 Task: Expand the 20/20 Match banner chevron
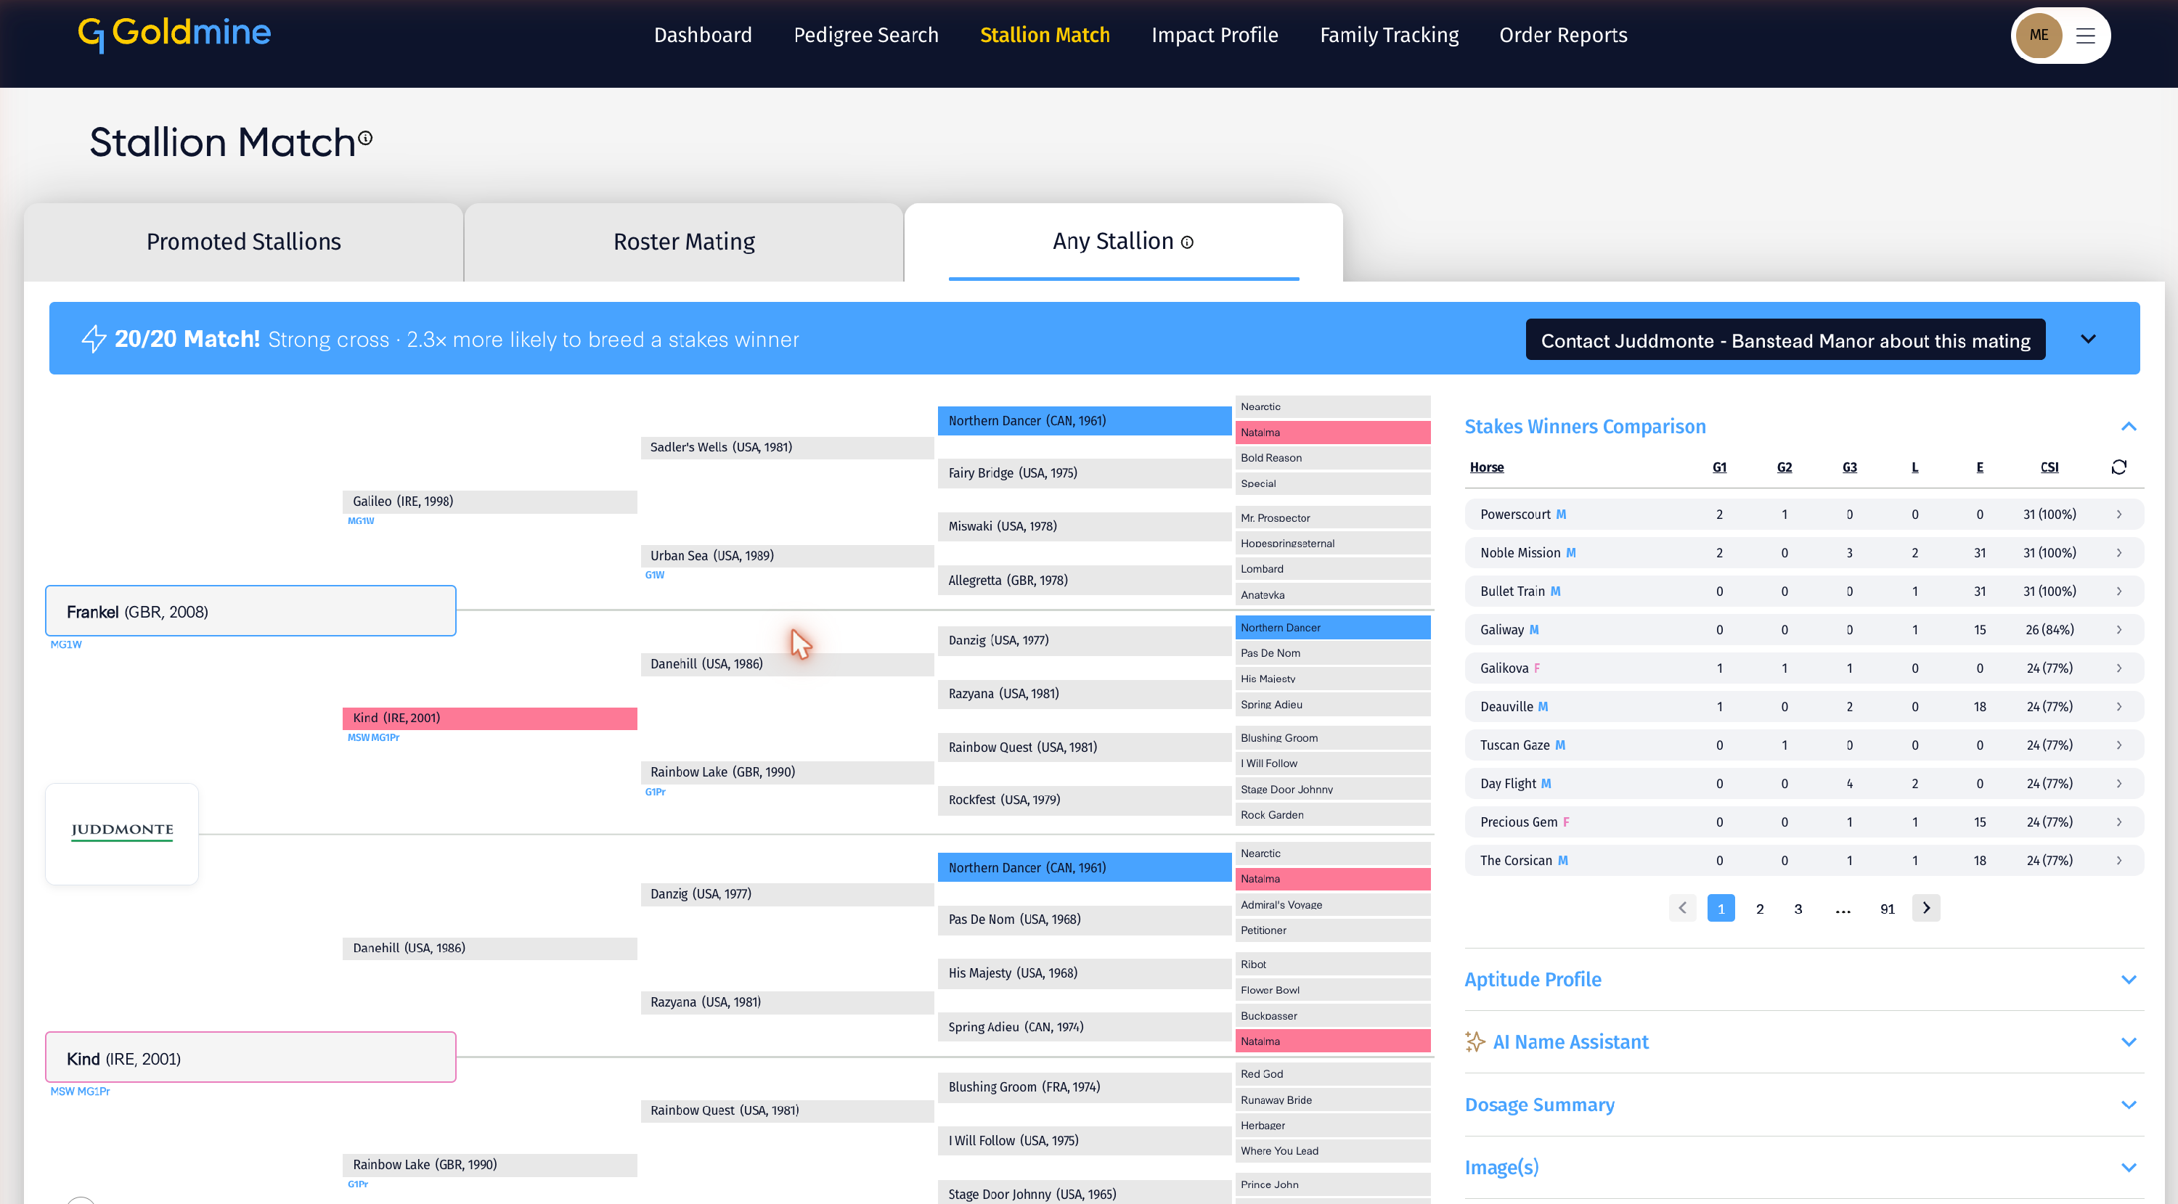[x=2089, y=339]
